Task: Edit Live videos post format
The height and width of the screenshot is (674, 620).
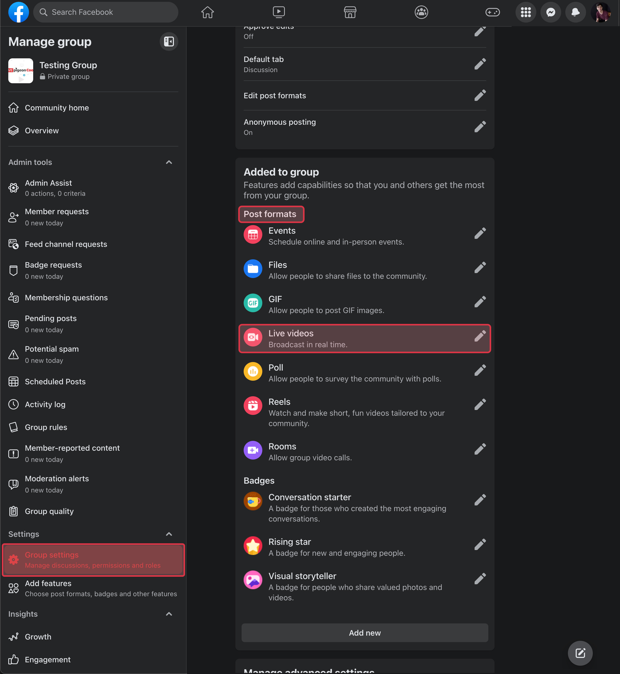Action: click(x=480, y=336)
